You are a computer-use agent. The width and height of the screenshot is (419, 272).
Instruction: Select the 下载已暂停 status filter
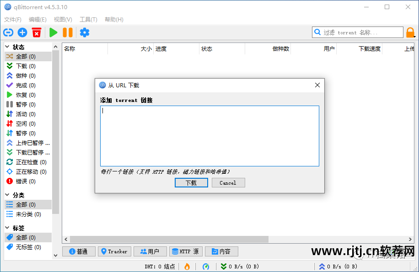(28, 152)
